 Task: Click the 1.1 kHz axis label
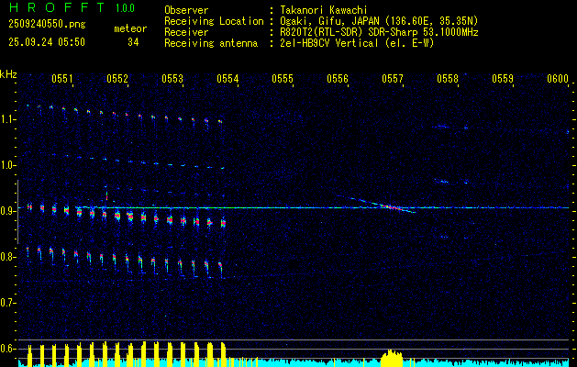[x=6, y=119]
